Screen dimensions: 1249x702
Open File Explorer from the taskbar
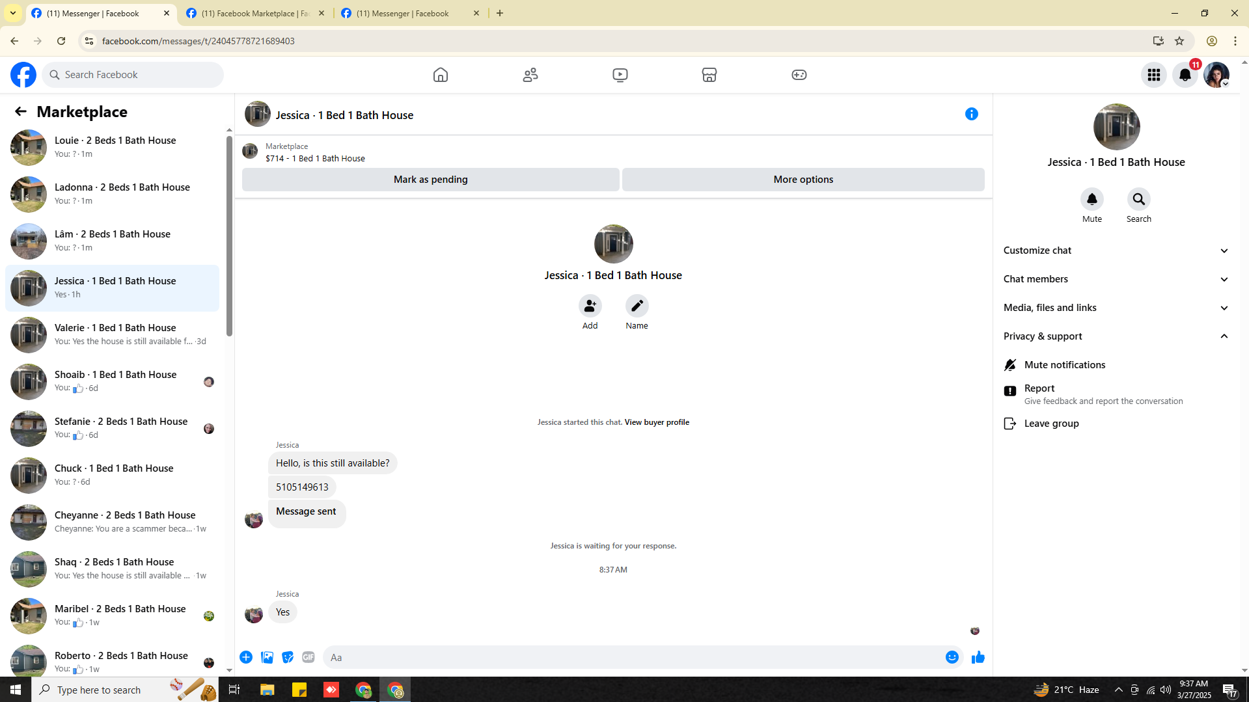[267, 690]
